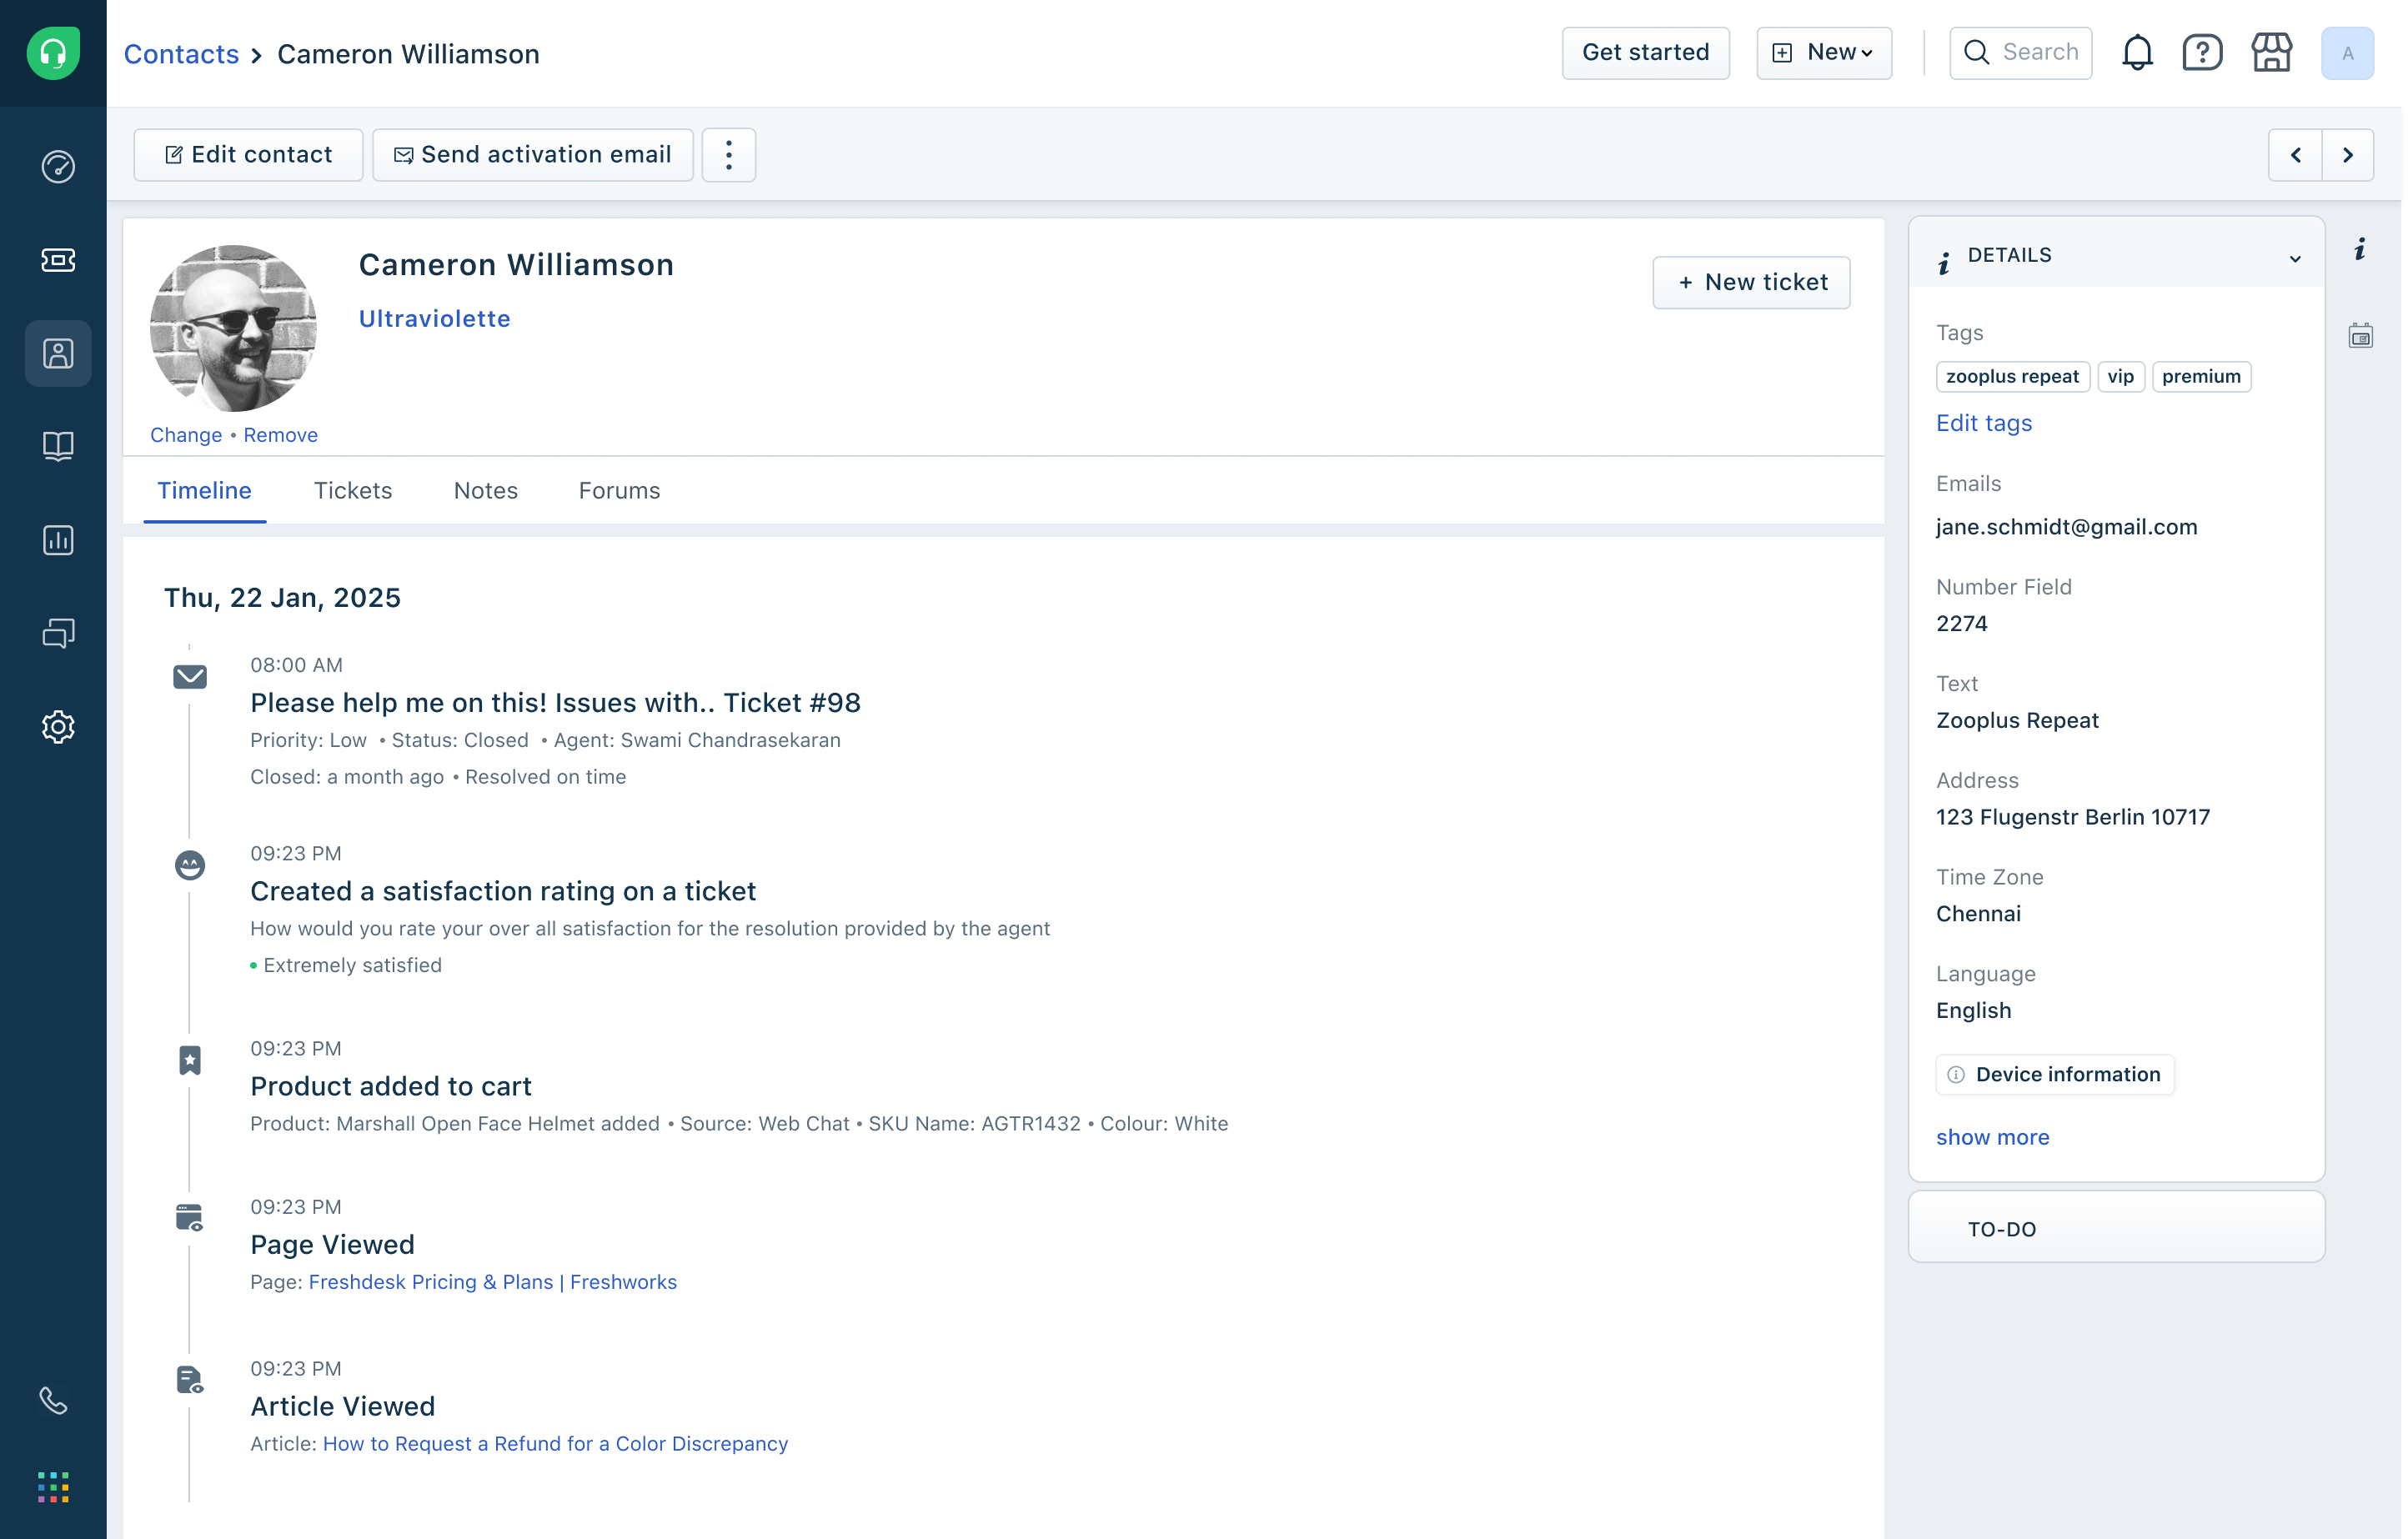This screenshot has width=2408, height=1539.
Task: Open Admin settings gear icon
Action: click(x=58, y=727)
